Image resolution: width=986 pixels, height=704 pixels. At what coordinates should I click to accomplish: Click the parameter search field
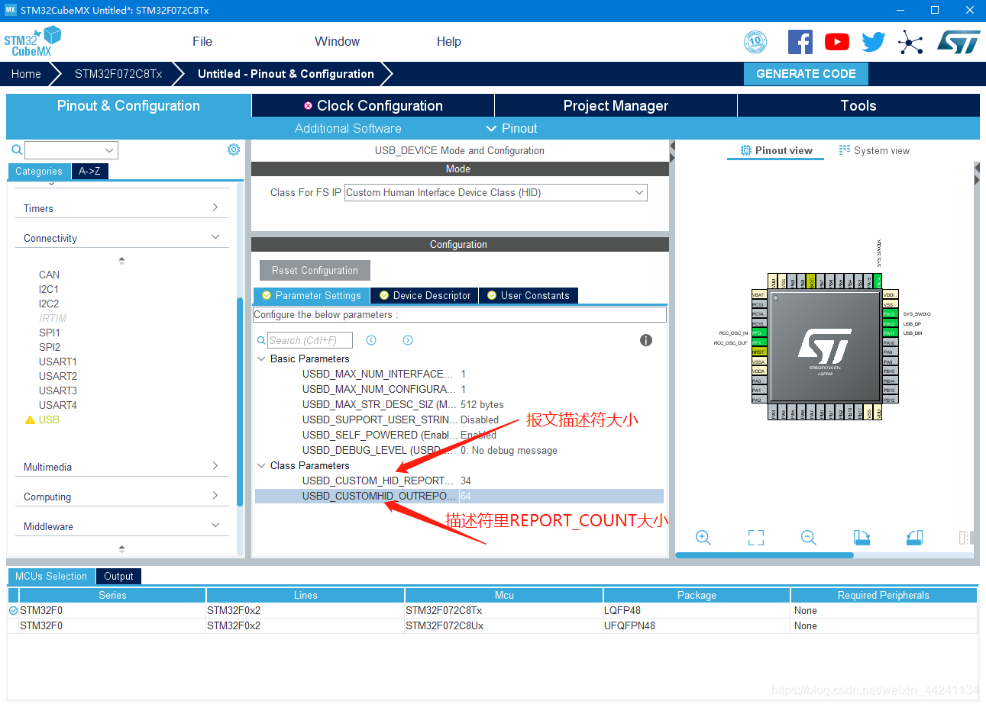click(x=310, y=340)
